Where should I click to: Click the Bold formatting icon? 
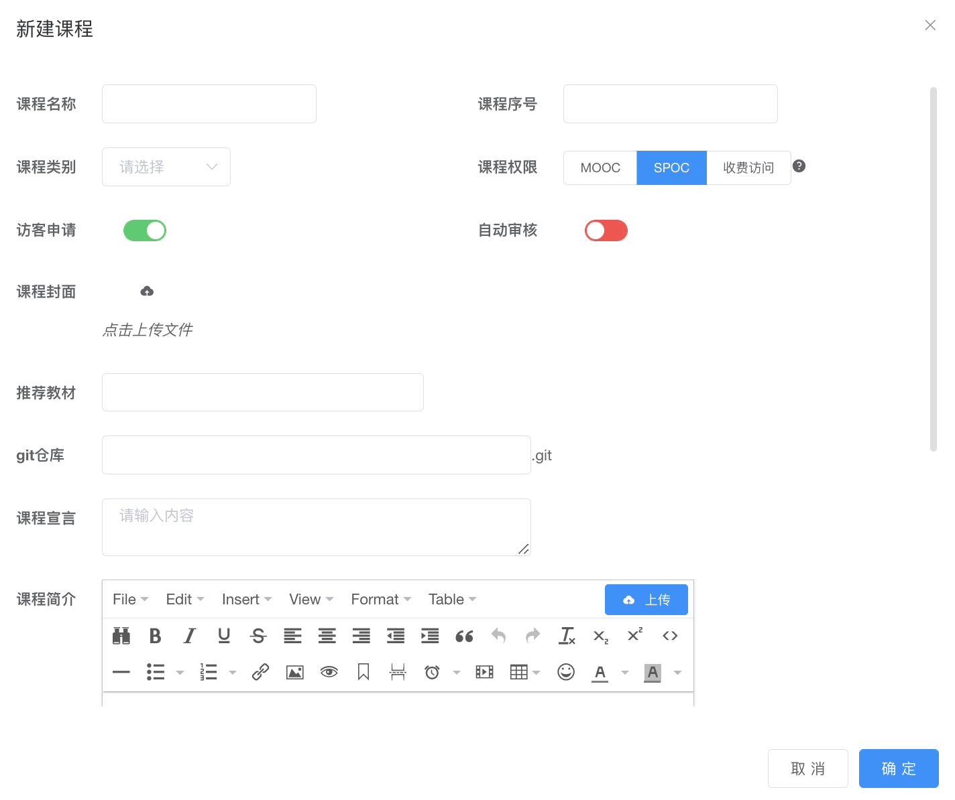156,636
